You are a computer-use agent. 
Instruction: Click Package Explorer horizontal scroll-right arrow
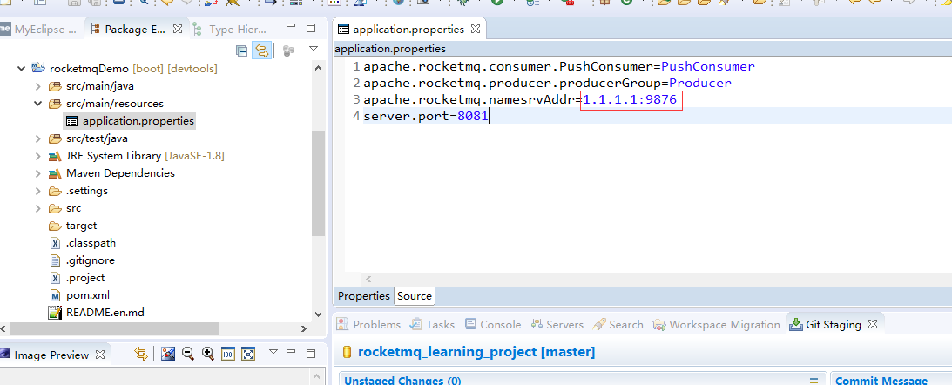coord(304,328)
